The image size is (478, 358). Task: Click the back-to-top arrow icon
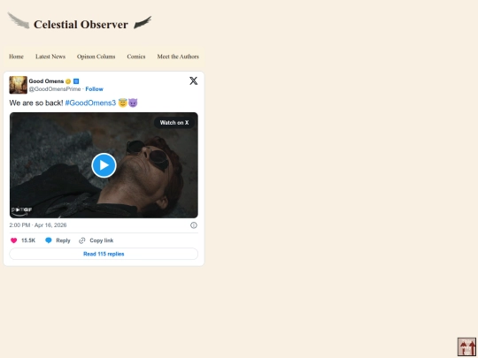pos(466,347)
